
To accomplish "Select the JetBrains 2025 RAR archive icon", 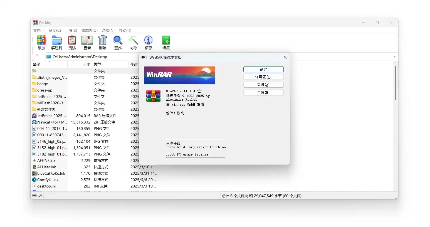I will point(34,116).
